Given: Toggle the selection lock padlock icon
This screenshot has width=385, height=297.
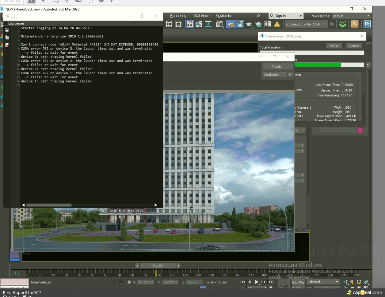Looking at the screenshot, I should (121, 282).
